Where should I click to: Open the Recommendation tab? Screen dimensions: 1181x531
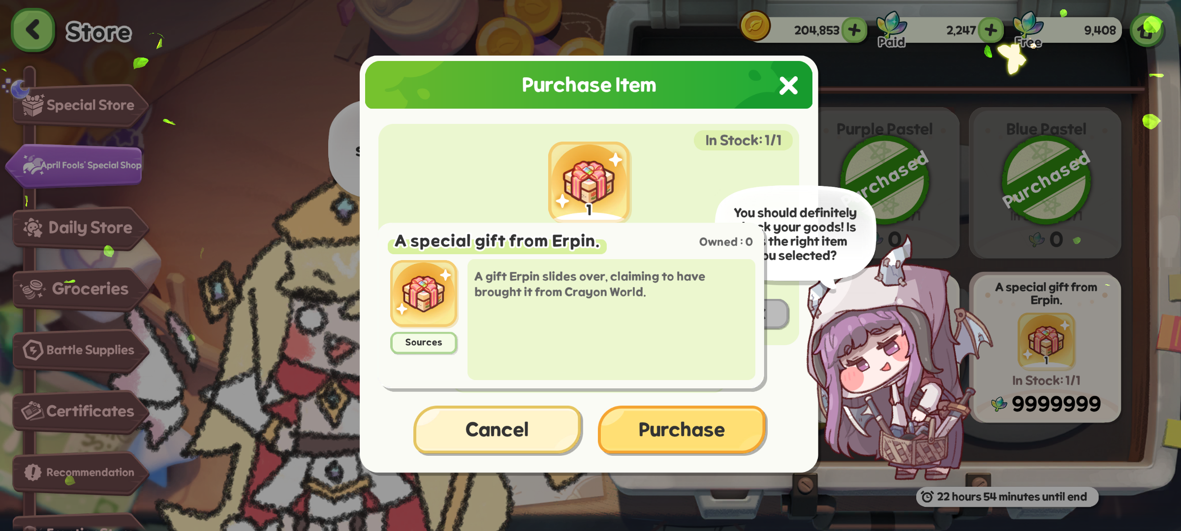(80, 472)
